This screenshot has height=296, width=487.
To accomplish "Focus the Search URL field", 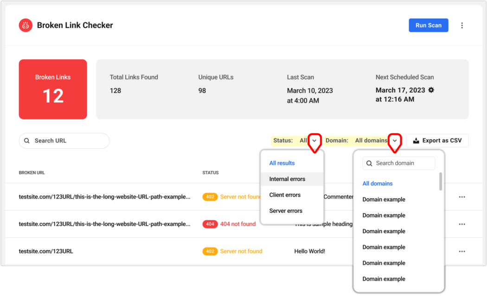I will point(64,141).
